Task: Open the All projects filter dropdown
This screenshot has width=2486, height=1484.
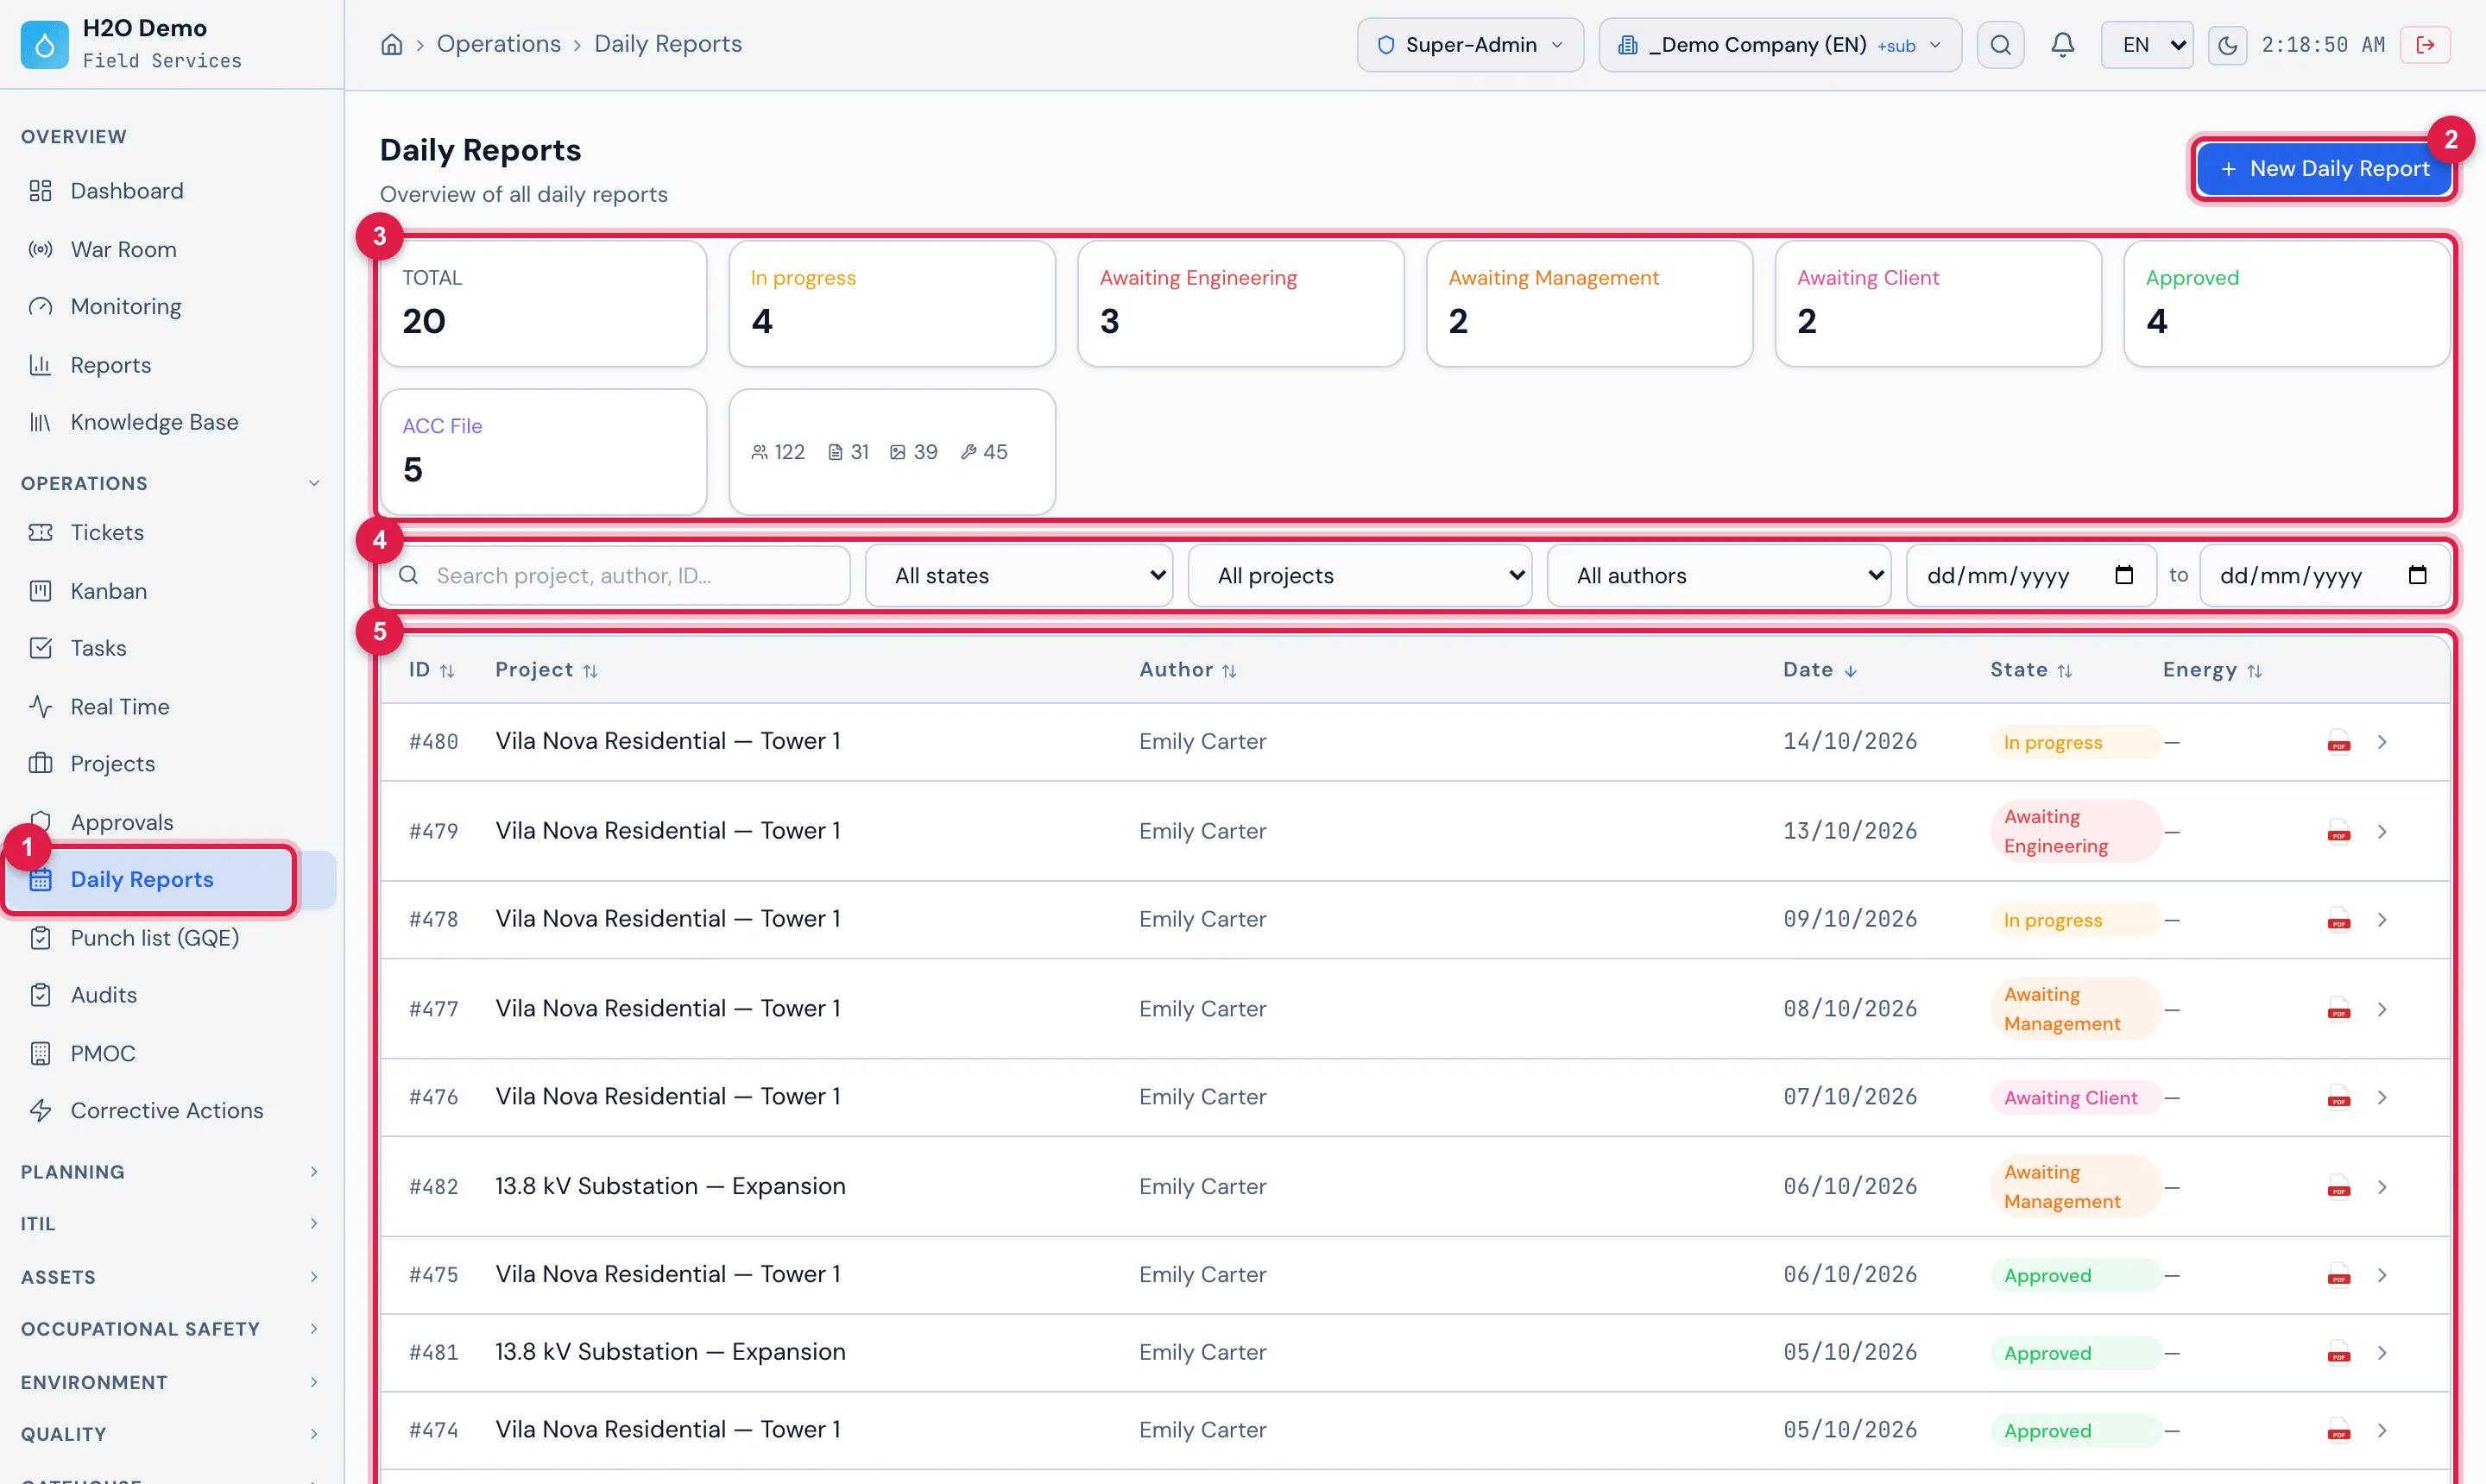Action: point(1360,576)
